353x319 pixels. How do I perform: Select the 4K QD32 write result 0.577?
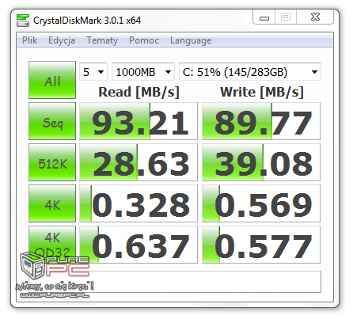[261, 245]
